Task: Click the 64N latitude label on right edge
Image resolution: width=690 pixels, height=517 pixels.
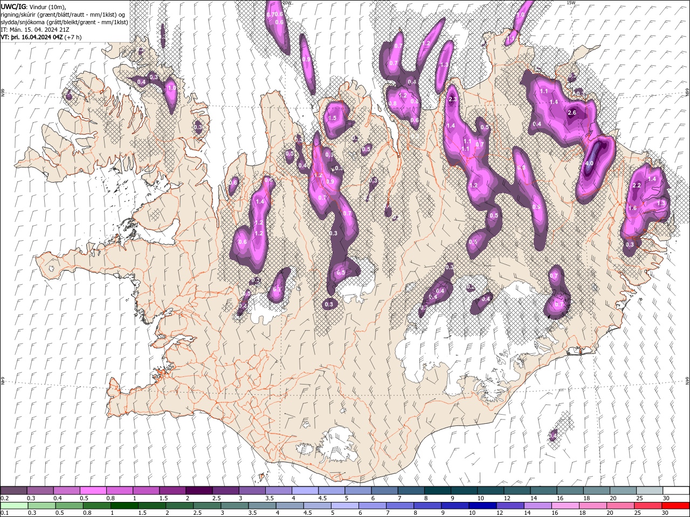Action: pos(687,380)
